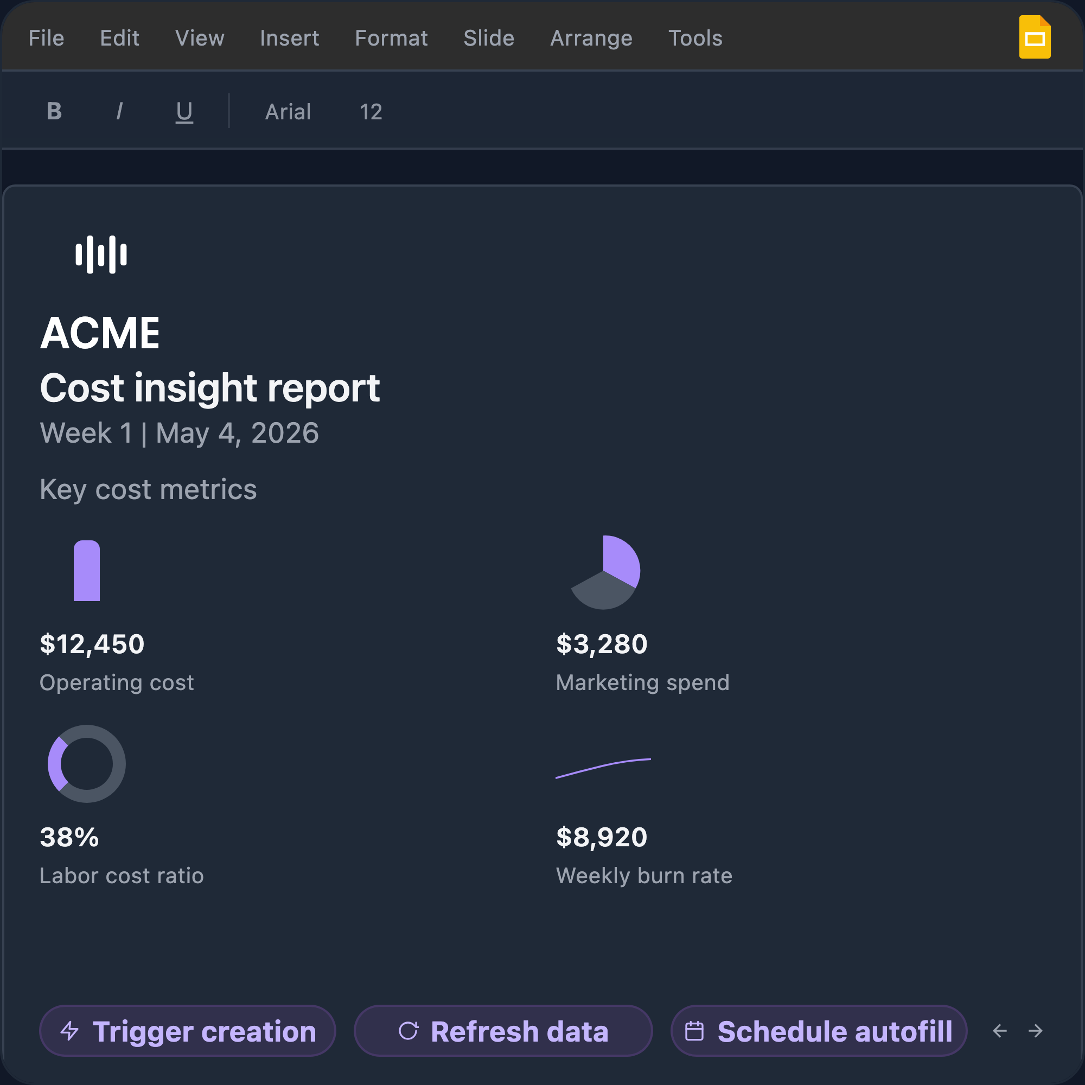The height and width of the screenshot is (1085, 1085).
Task: Click the Weekly burn rate label
Action: (x=644, y=876)
